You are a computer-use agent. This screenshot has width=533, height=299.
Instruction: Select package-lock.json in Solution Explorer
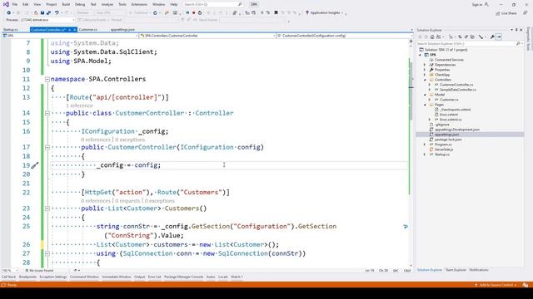tap(448, 140)
